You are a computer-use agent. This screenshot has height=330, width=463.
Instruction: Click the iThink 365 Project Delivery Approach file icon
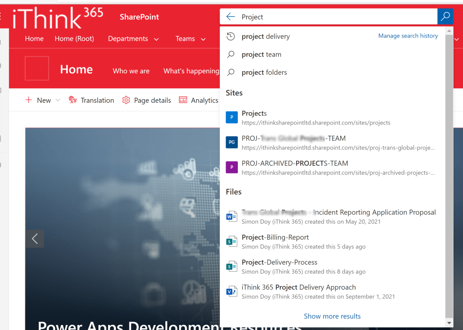(x=231, y=292)
